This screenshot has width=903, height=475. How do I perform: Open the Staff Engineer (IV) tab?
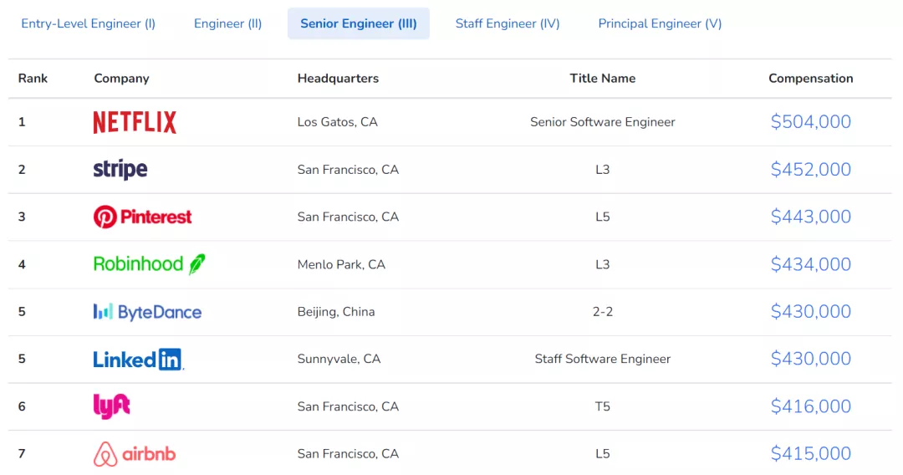tap(508, 23)
